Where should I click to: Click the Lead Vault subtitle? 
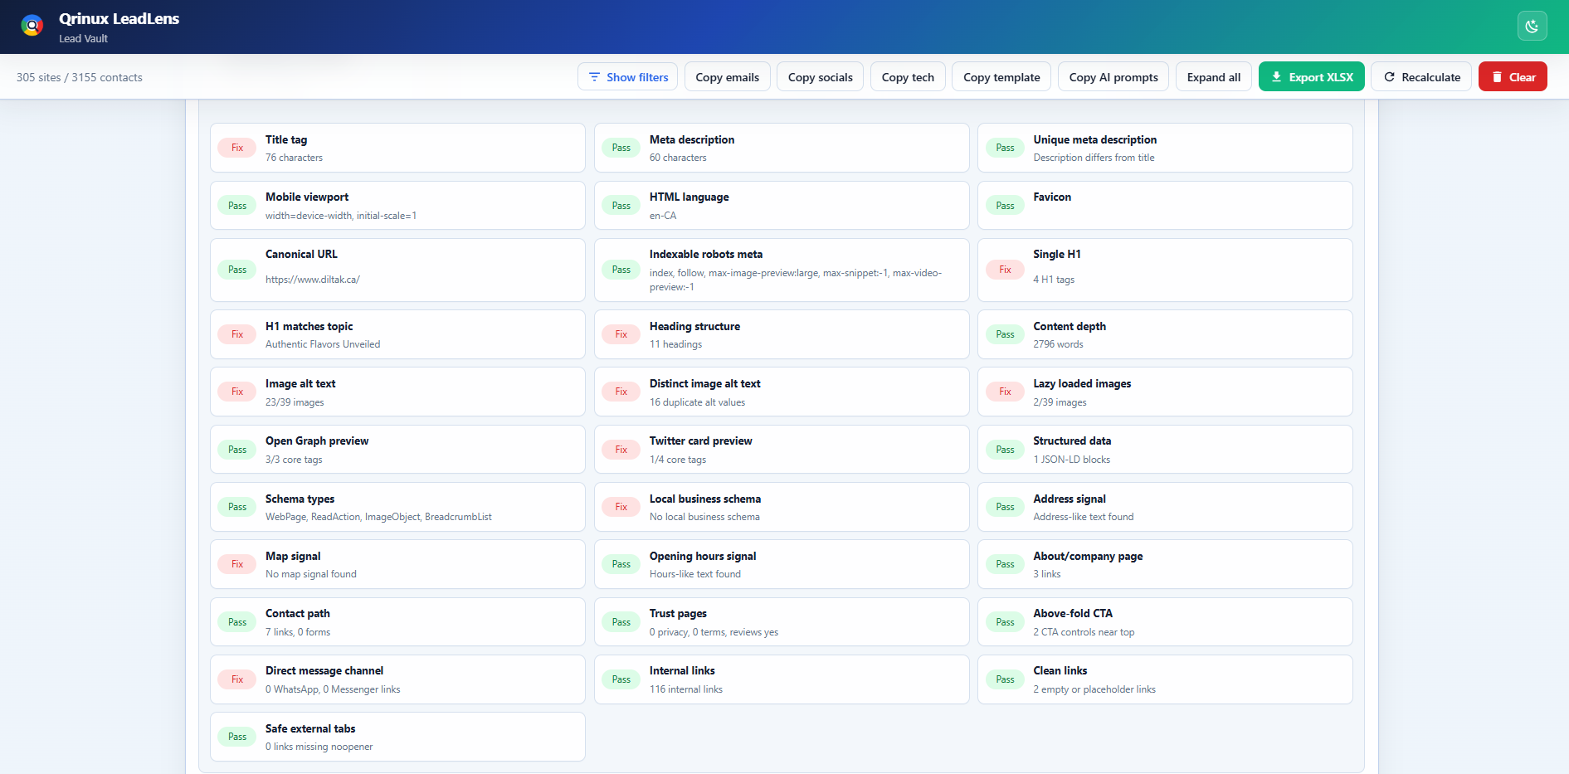click(x=84, y=39)
